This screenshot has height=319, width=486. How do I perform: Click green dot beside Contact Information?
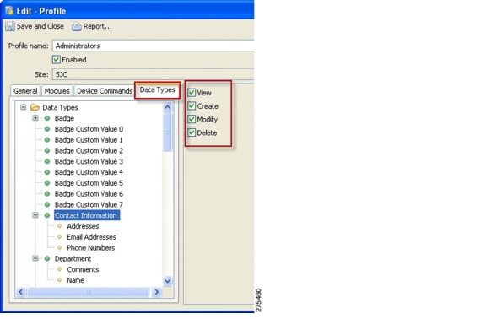click(47, 215)
